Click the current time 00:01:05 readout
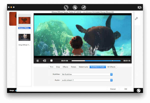This screenshot has width=150, height=103. (x=64, y=61)
